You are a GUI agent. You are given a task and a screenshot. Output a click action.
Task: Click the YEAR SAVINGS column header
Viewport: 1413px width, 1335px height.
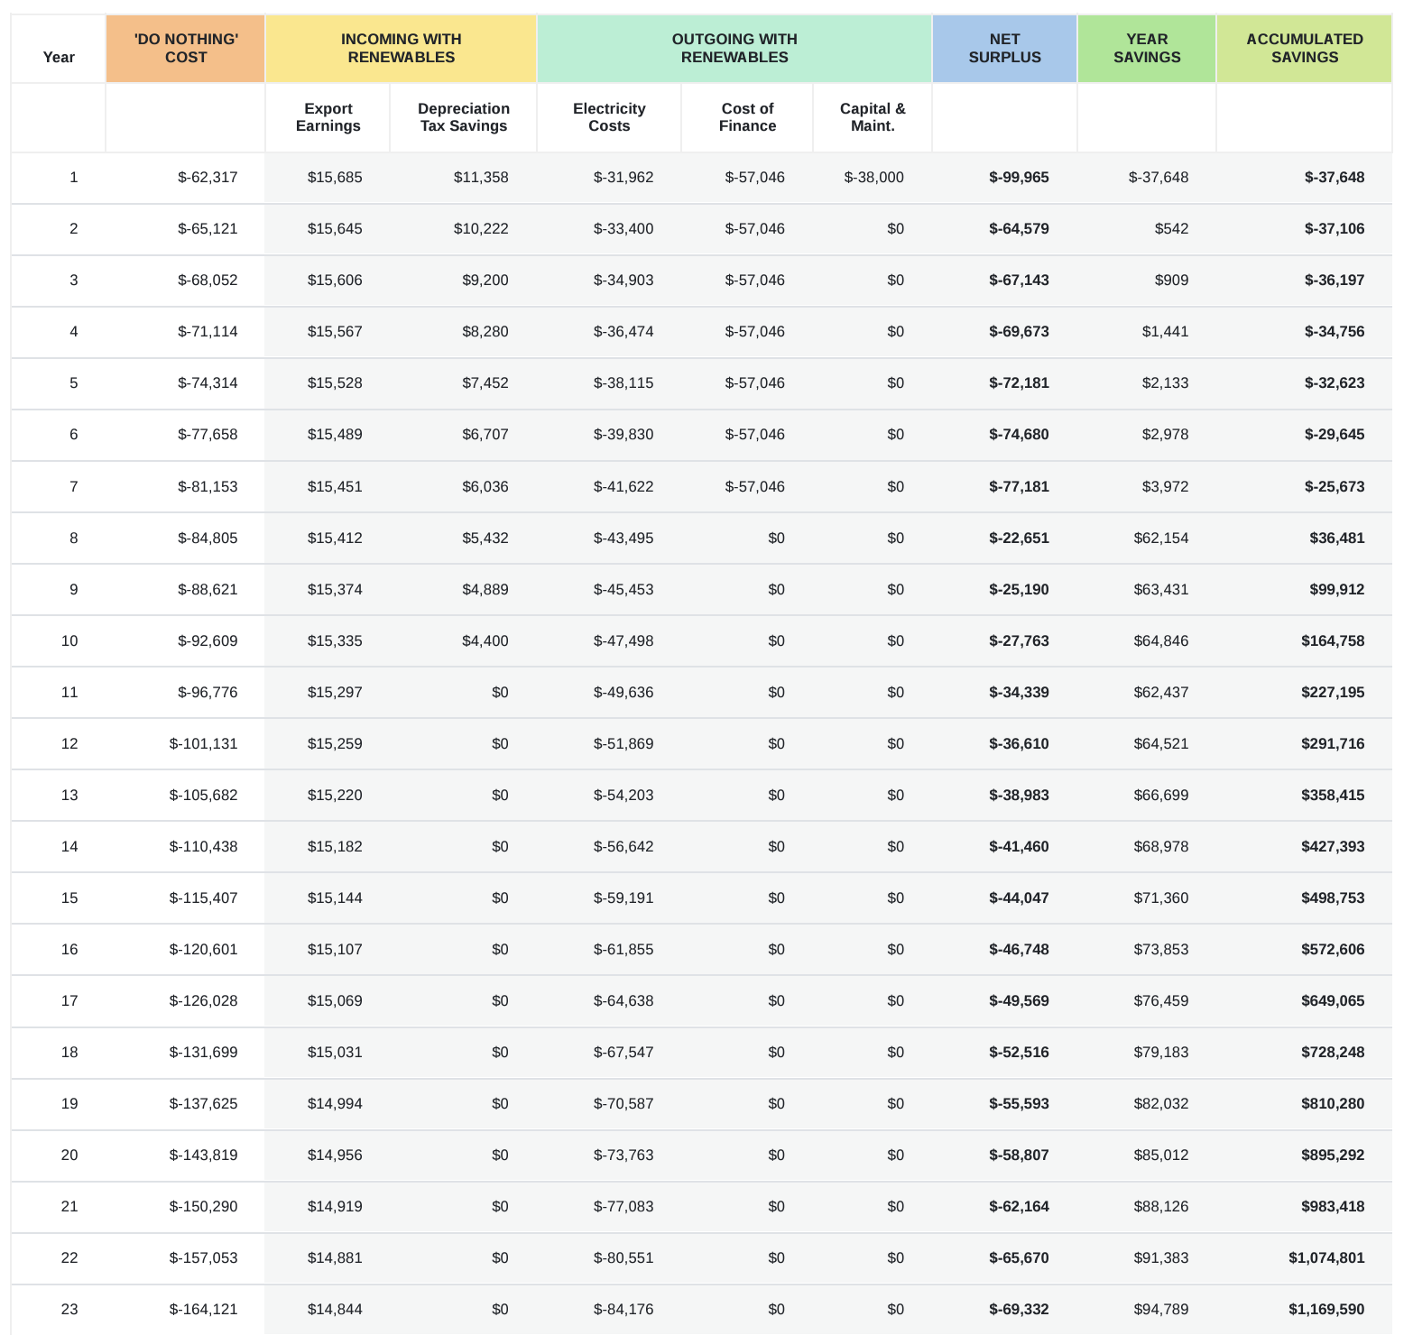point(1147,48)
